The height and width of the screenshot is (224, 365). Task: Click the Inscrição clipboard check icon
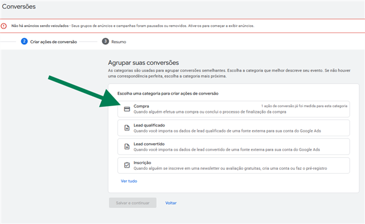click(127, 165)
